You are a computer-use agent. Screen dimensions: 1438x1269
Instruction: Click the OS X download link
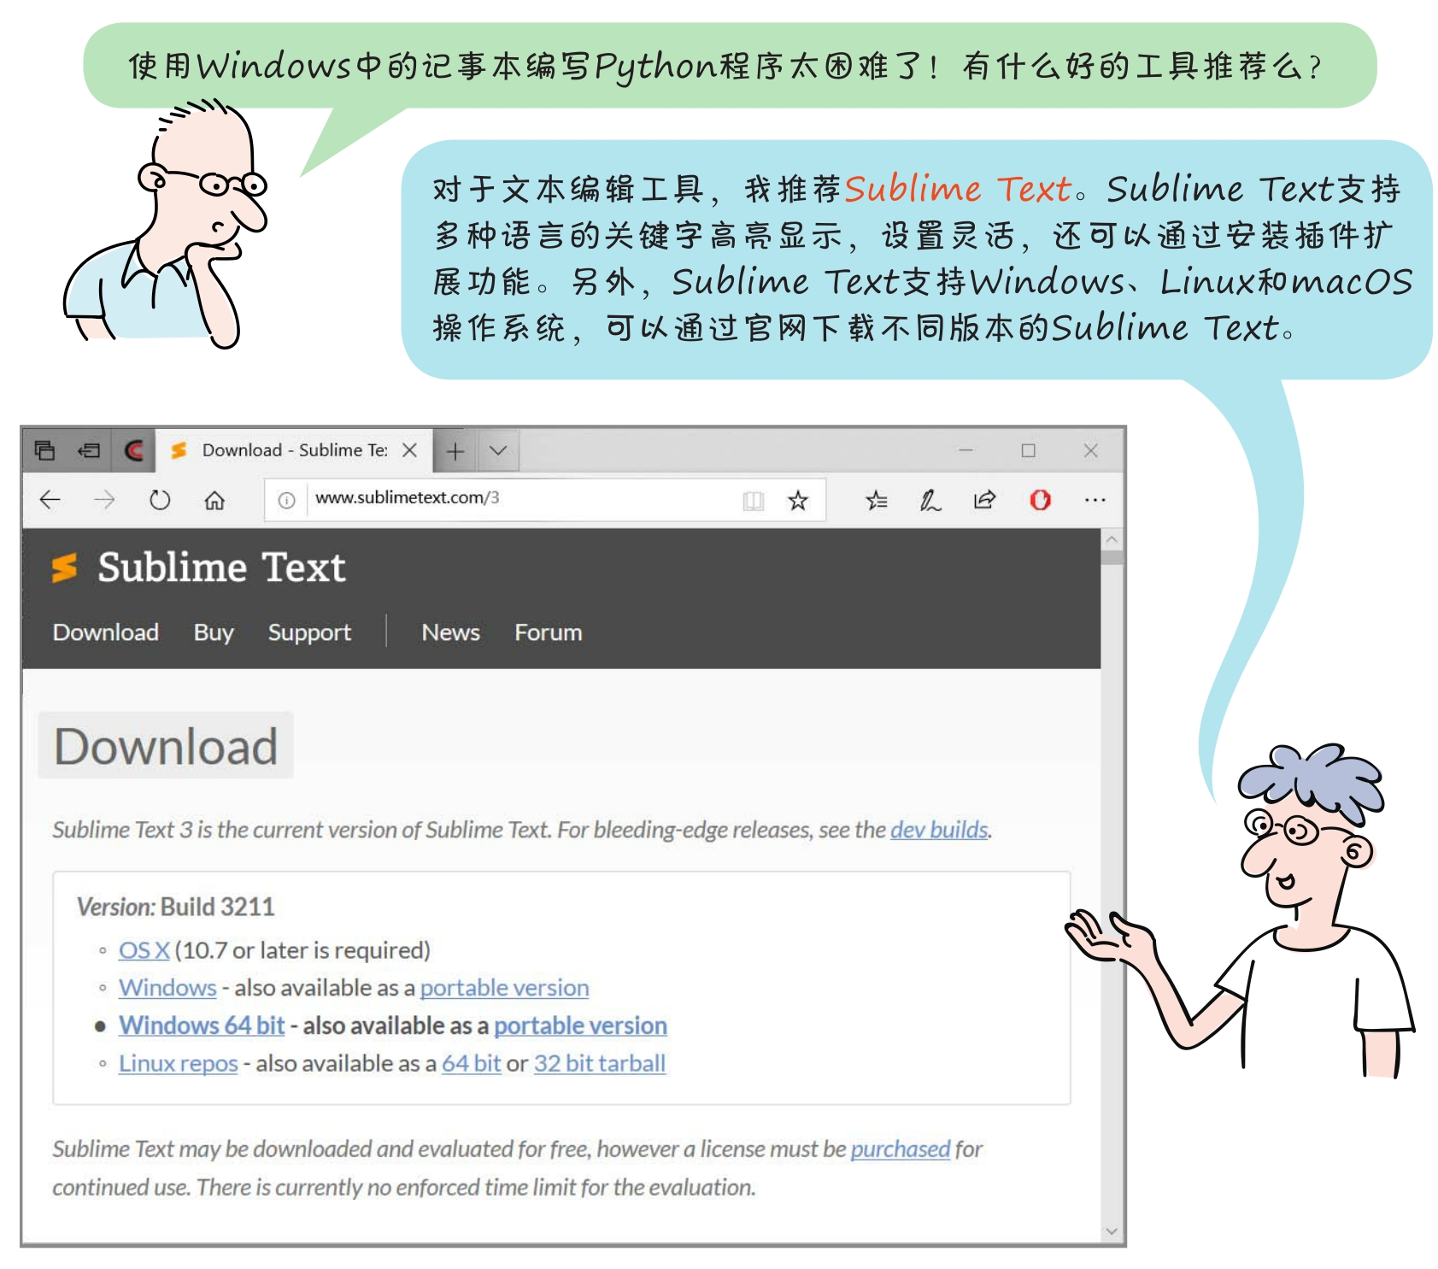pos(144,950)
